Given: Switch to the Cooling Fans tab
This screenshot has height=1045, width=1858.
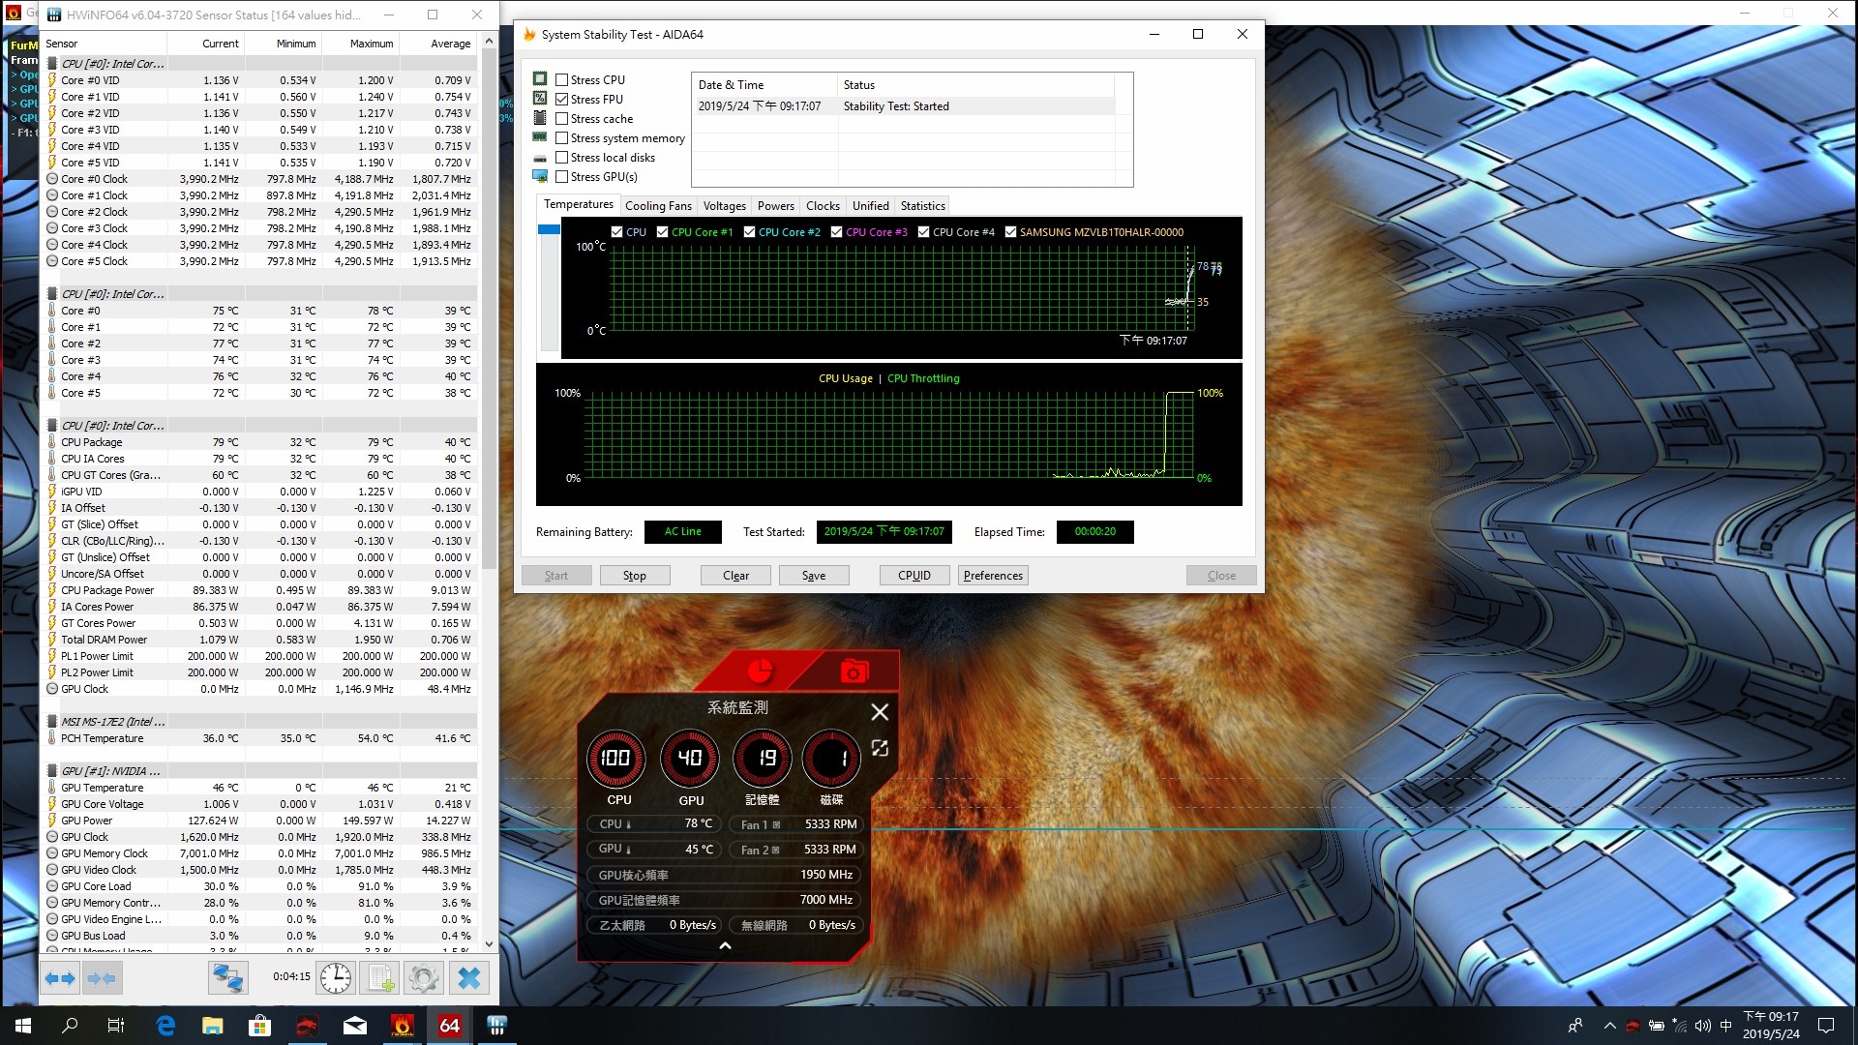Looking at the screenshot, I should 658,205.
